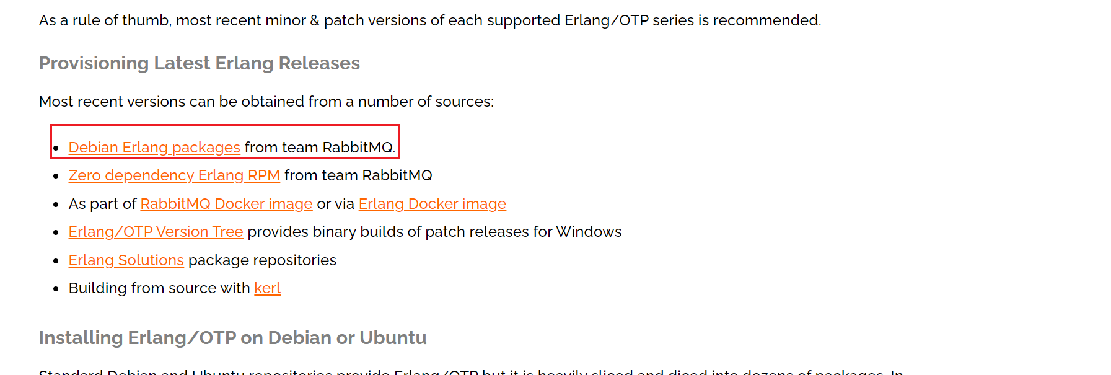Click the Provisioning Latest Erlang Releases heading

(x=199, y=63)
